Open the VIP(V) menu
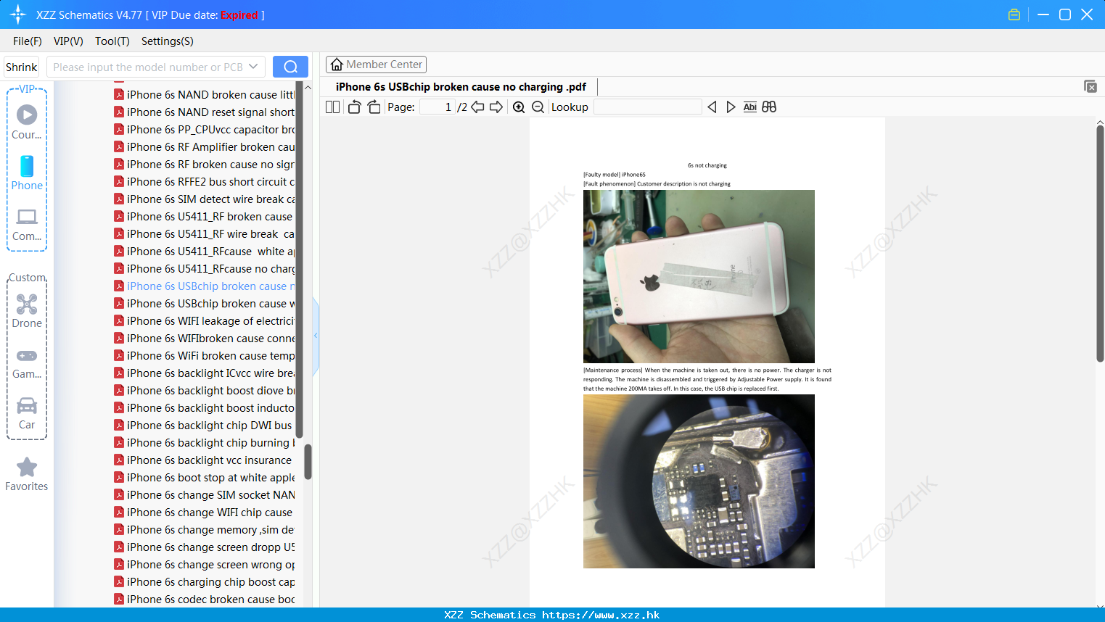The height and width of the screenshot is (622, 1105). click(x=68, y=41)
